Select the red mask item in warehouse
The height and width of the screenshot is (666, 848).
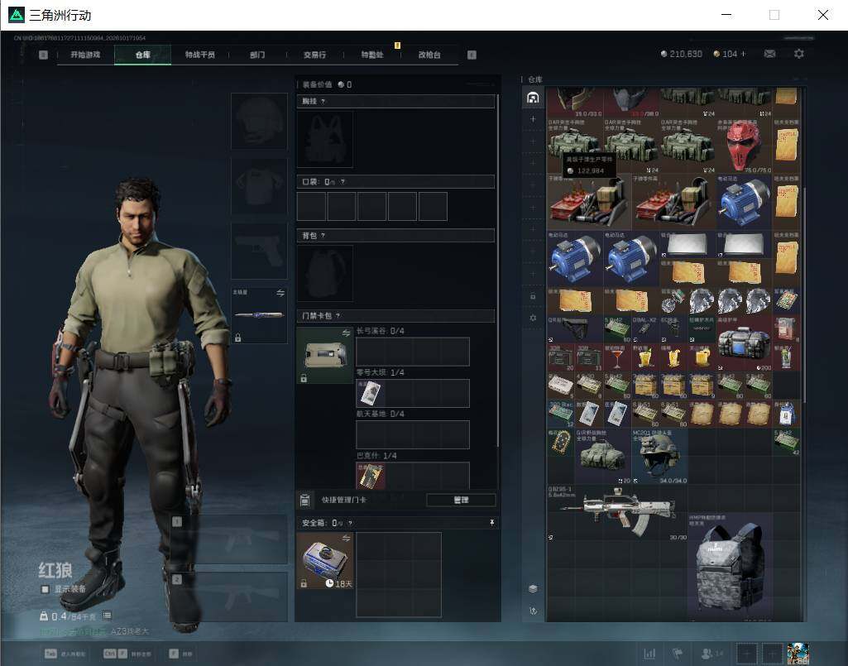pyautogui.click(x=743, y=146)
